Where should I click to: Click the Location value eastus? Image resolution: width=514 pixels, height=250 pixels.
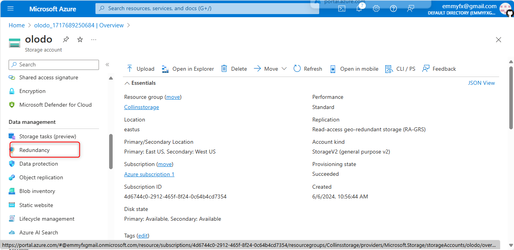132,129
